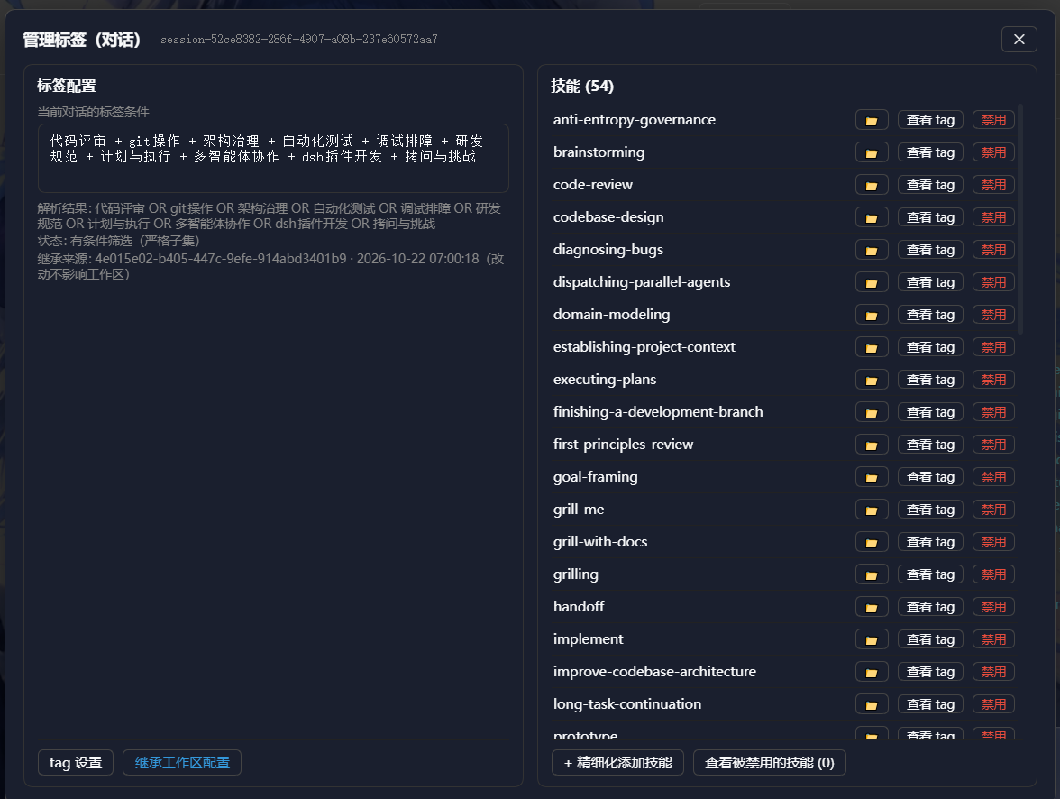Open folder icon for implement
This screenshot has height=799, width=1060.
tap(872, 640)
